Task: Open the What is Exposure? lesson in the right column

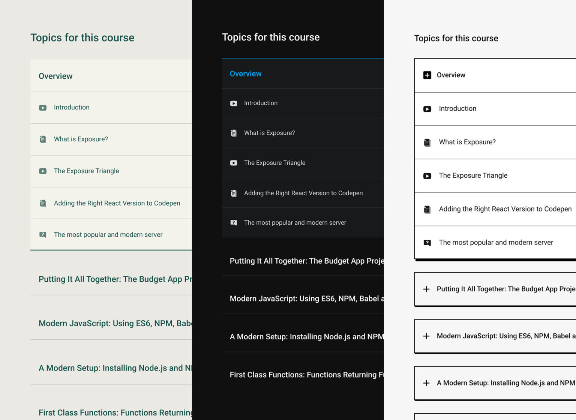Action: tap(467, 142)
